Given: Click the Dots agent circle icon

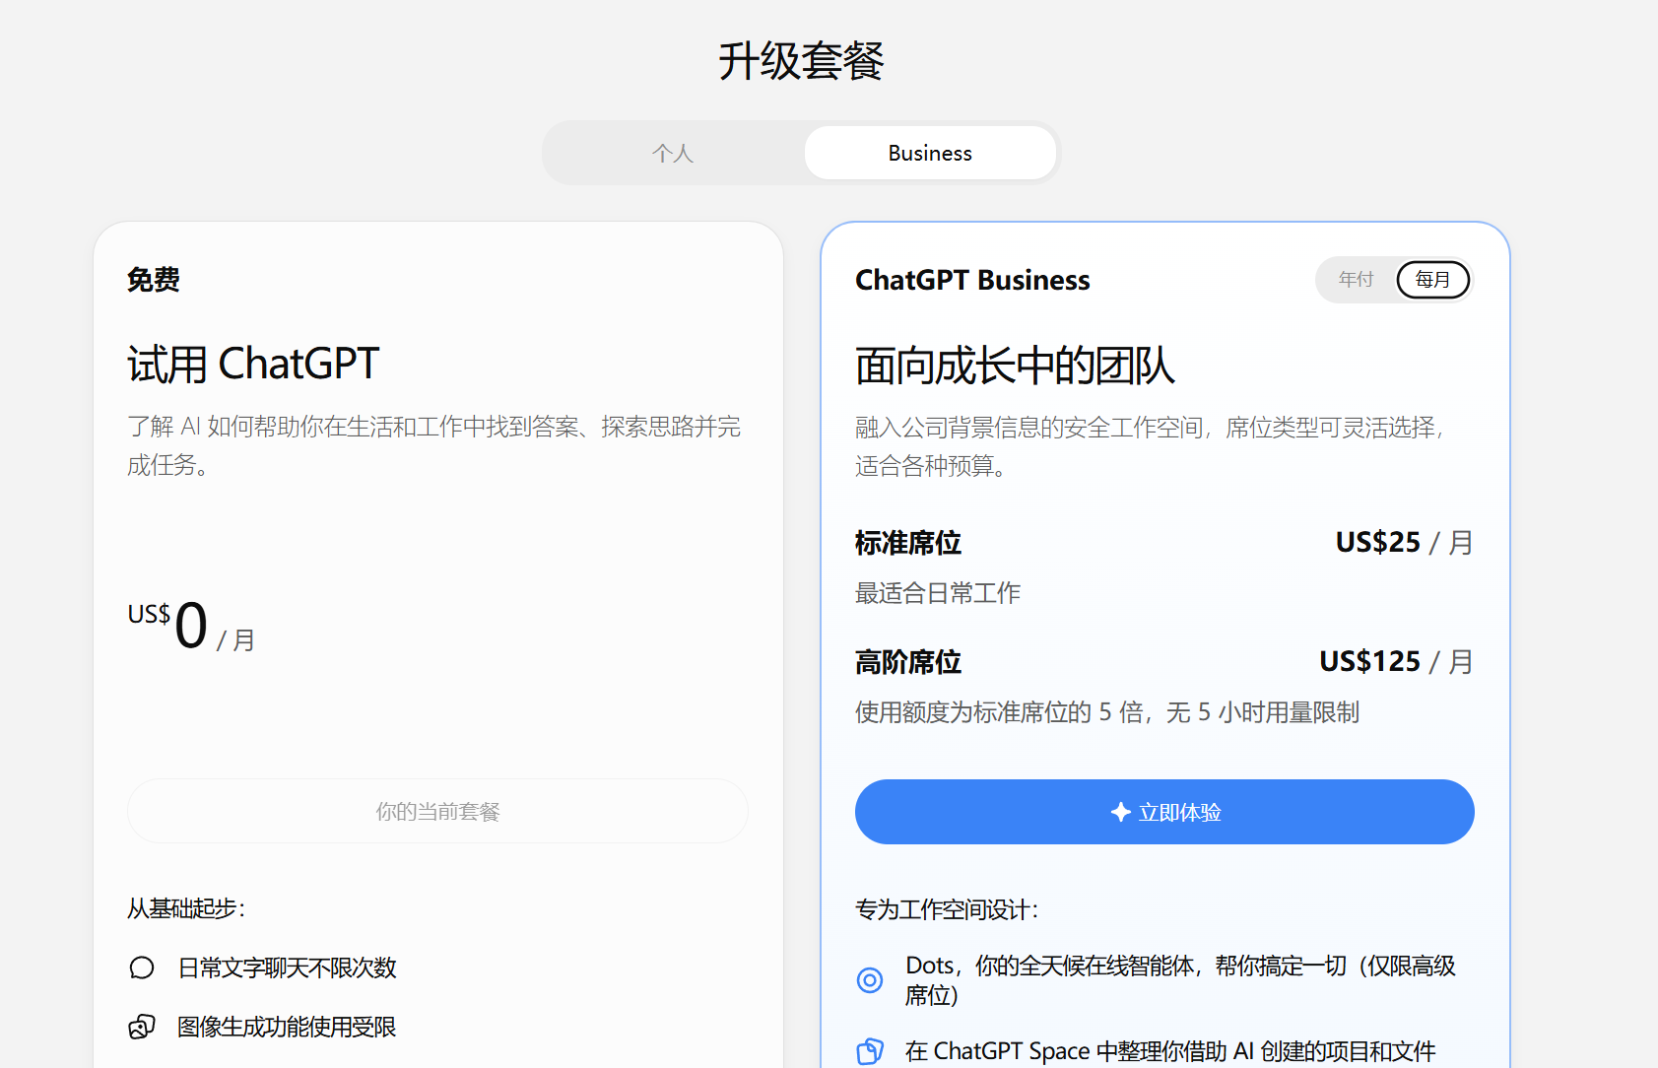Looking at the screenshot, I should [x=870, y=979].
